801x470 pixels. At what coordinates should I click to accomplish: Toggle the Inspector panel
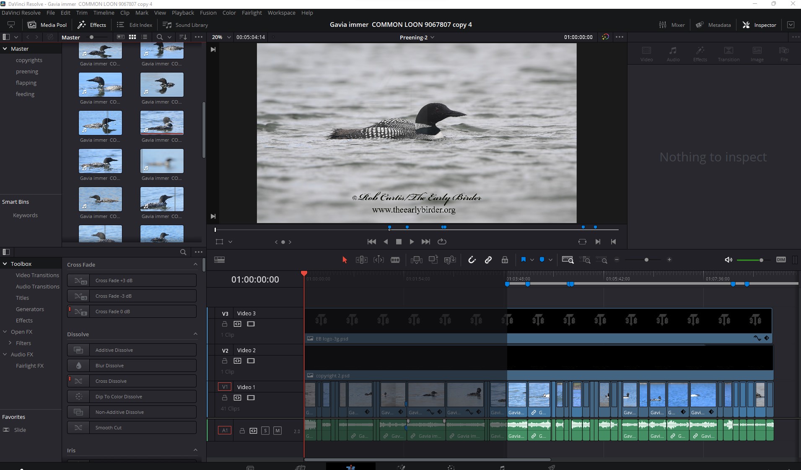pyautogui.click(x=759, y=25)
